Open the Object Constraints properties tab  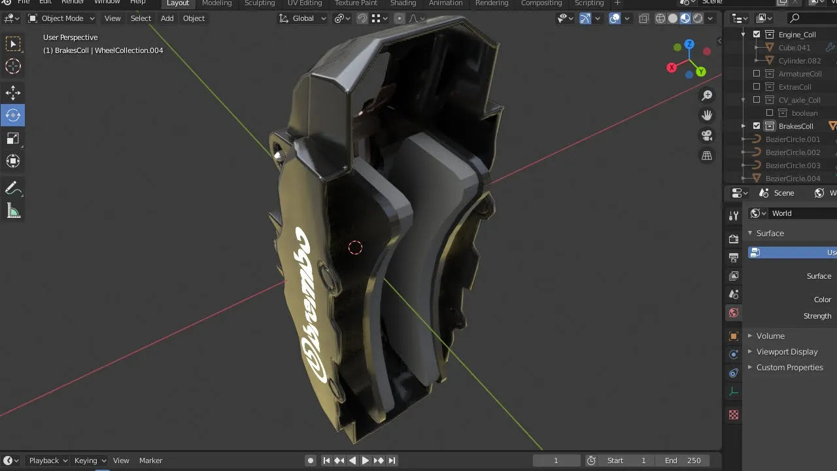pos(734,373)
